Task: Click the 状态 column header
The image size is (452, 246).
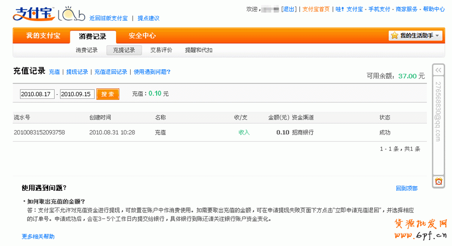Action: point(385,117)
